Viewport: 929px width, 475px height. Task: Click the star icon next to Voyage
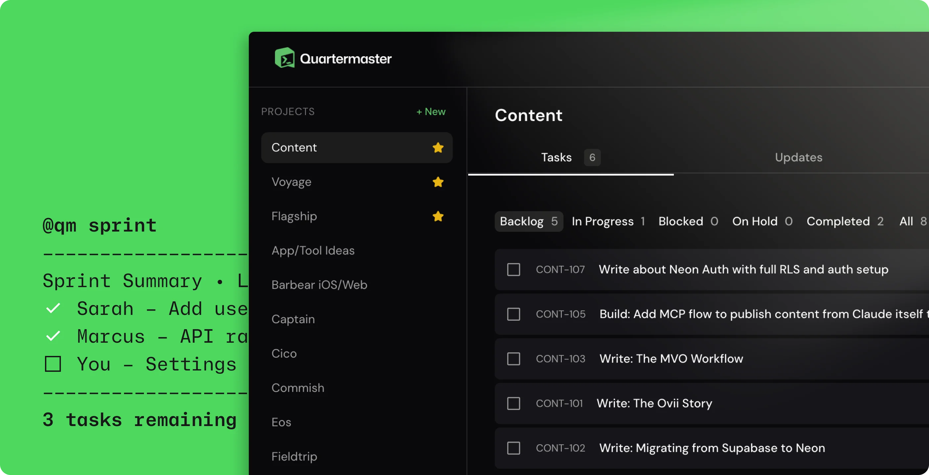(438, 182)
